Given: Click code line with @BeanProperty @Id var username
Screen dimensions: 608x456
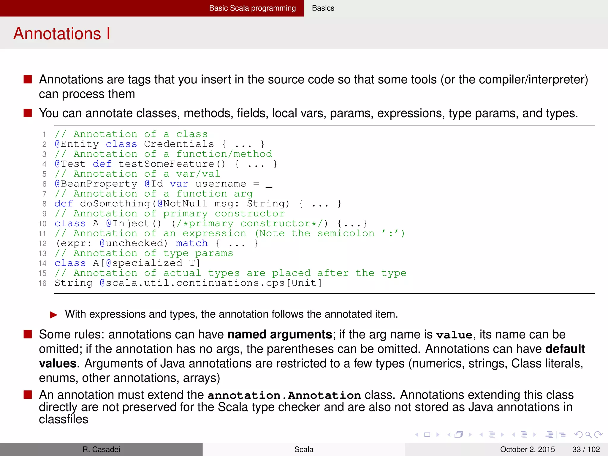Looking at the screenshot, I should click(163, 184).
